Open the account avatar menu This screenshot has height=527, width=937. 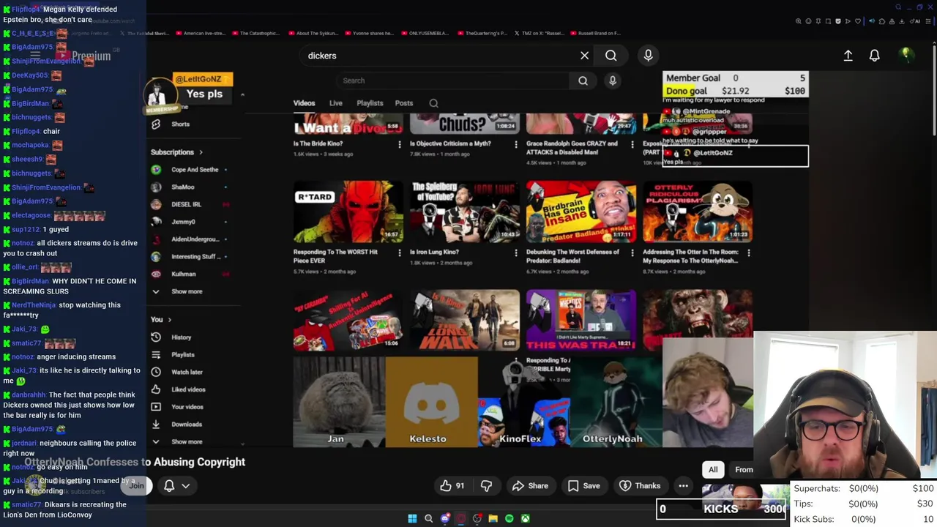(906, 55)
